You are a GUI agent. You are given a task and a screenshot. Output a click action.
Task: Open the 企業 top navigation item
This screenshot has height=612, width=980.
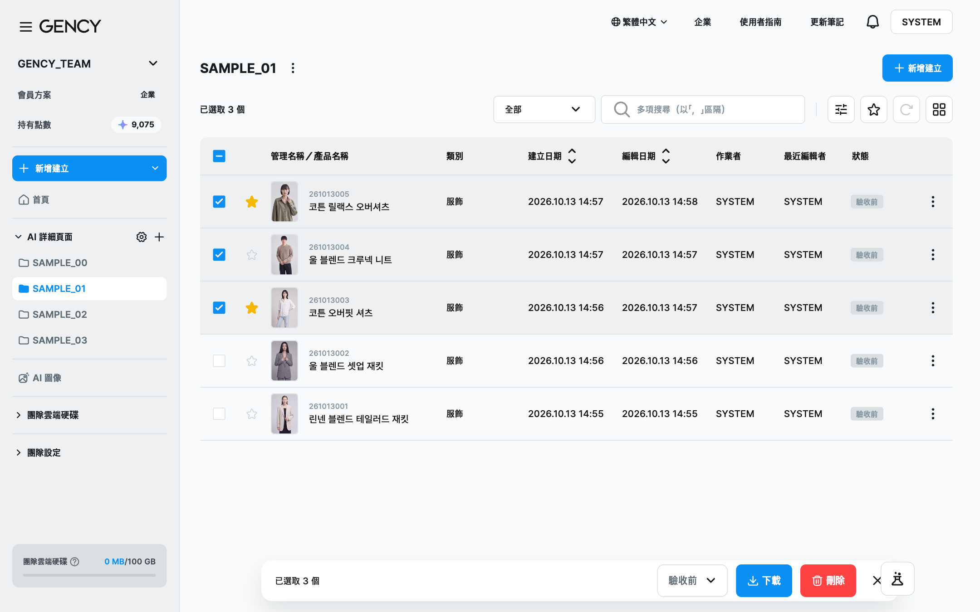click(702, 22)
